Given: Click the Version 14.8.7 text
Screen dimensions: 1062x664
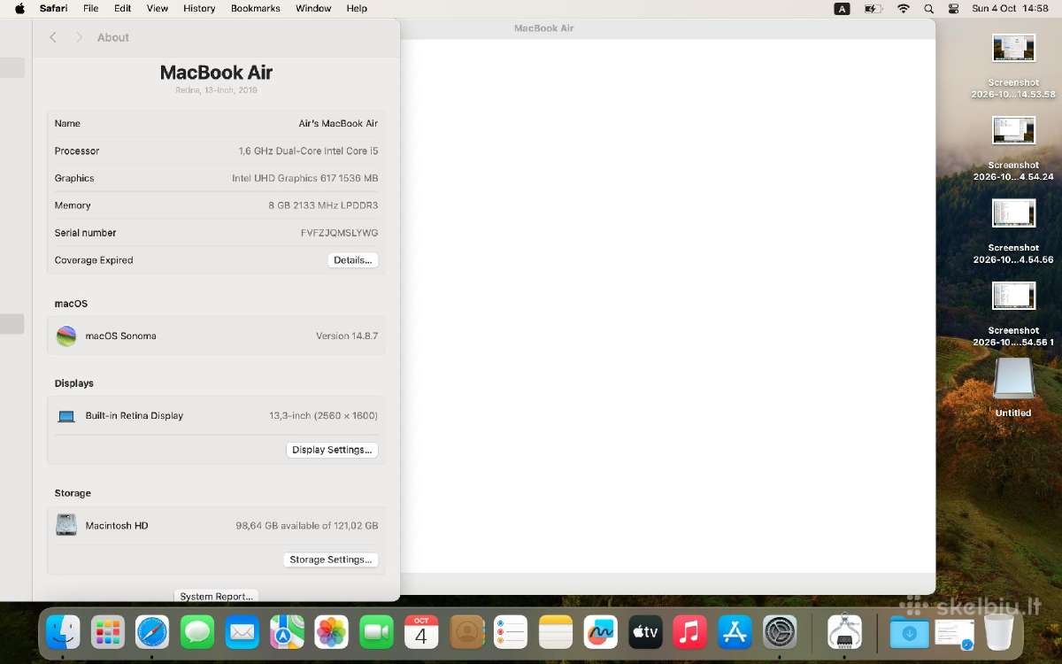Looking at the screenshot, I should [x=347, y=336].
